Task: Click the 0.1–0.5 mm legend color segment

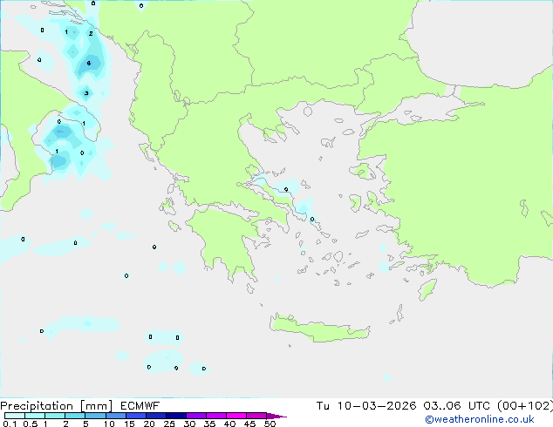Action: pos(15,416)
